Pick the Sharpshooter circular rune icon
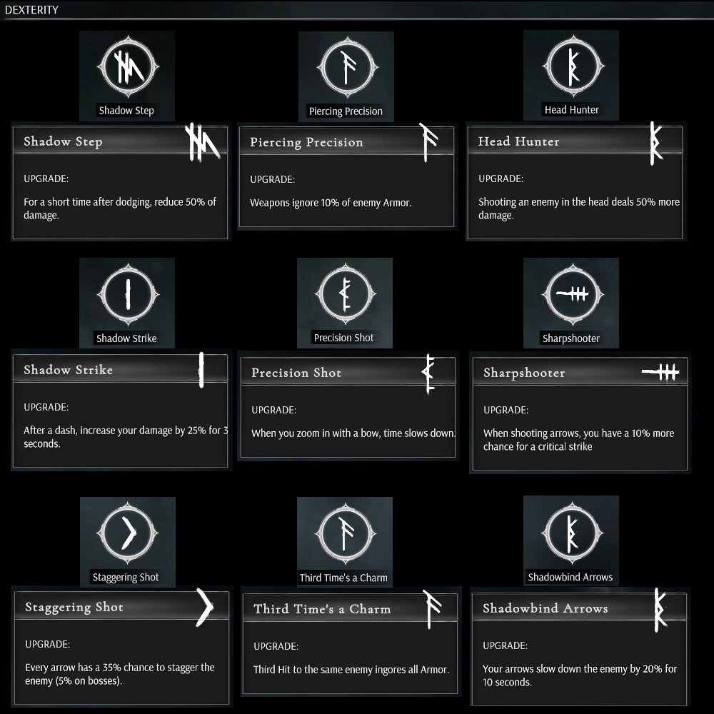 point(570,294)
